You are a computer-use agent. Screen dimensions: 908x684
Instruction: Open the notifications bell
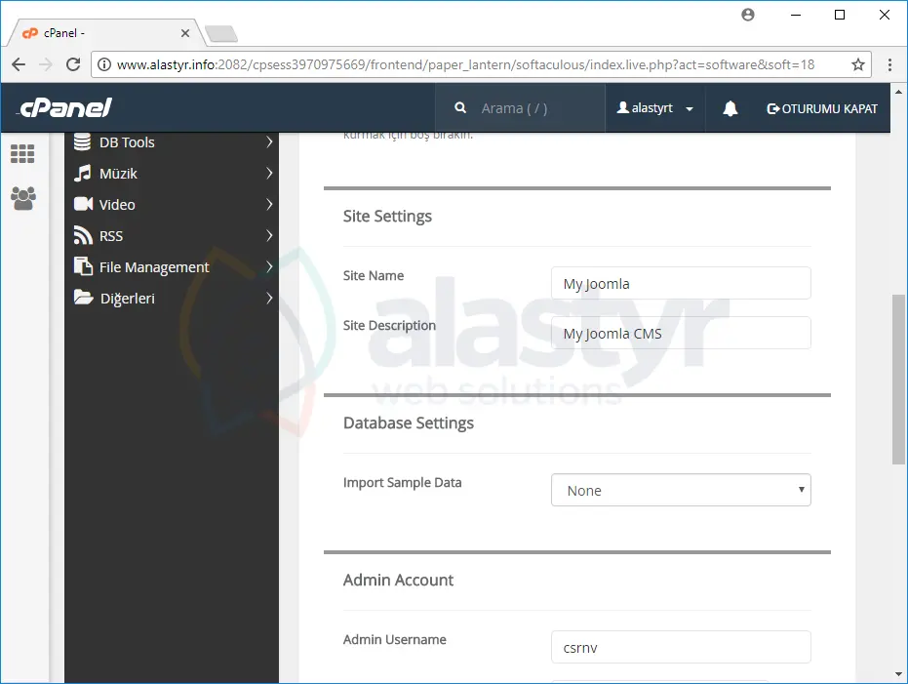[x=730, y=108]
